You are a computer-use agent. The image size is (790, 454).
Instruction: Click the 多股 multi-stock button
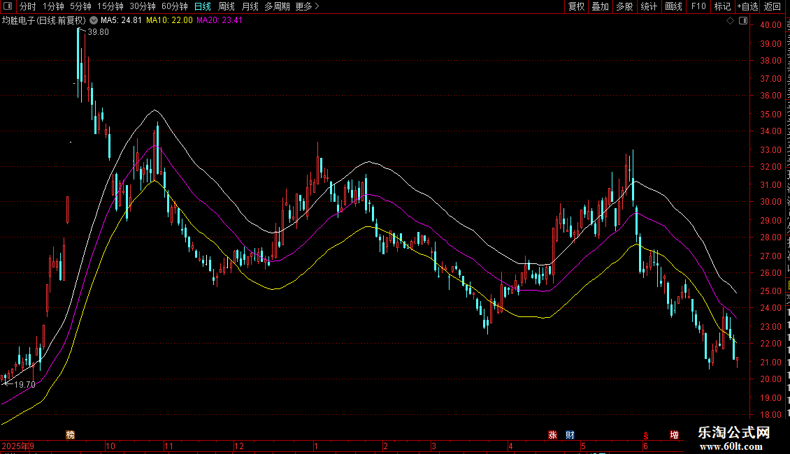[x=624, y=6]
